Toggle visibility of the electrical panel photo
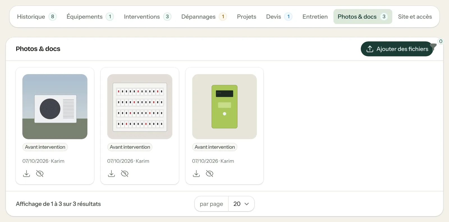449x222 pixels. 125,174
